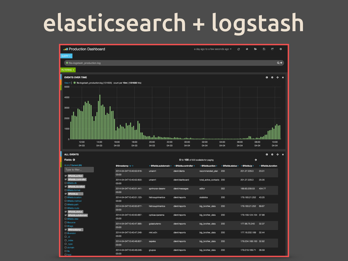Expand the View options in histogram panel
Image resolution: width=348 pixels, height=261 pixels.
click(67, 83)
